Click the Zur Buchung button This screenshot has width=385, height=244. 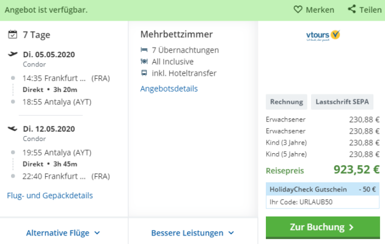323,228
